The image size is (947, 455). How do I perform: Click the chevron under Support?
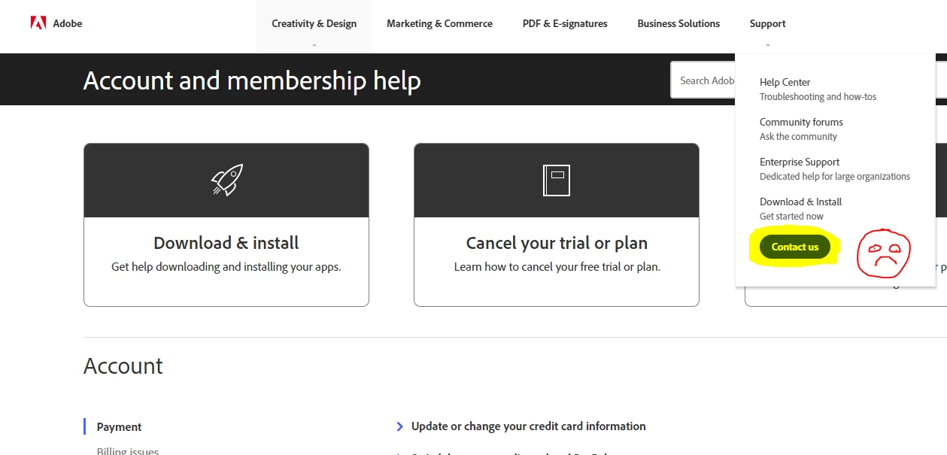coord(767,45)
